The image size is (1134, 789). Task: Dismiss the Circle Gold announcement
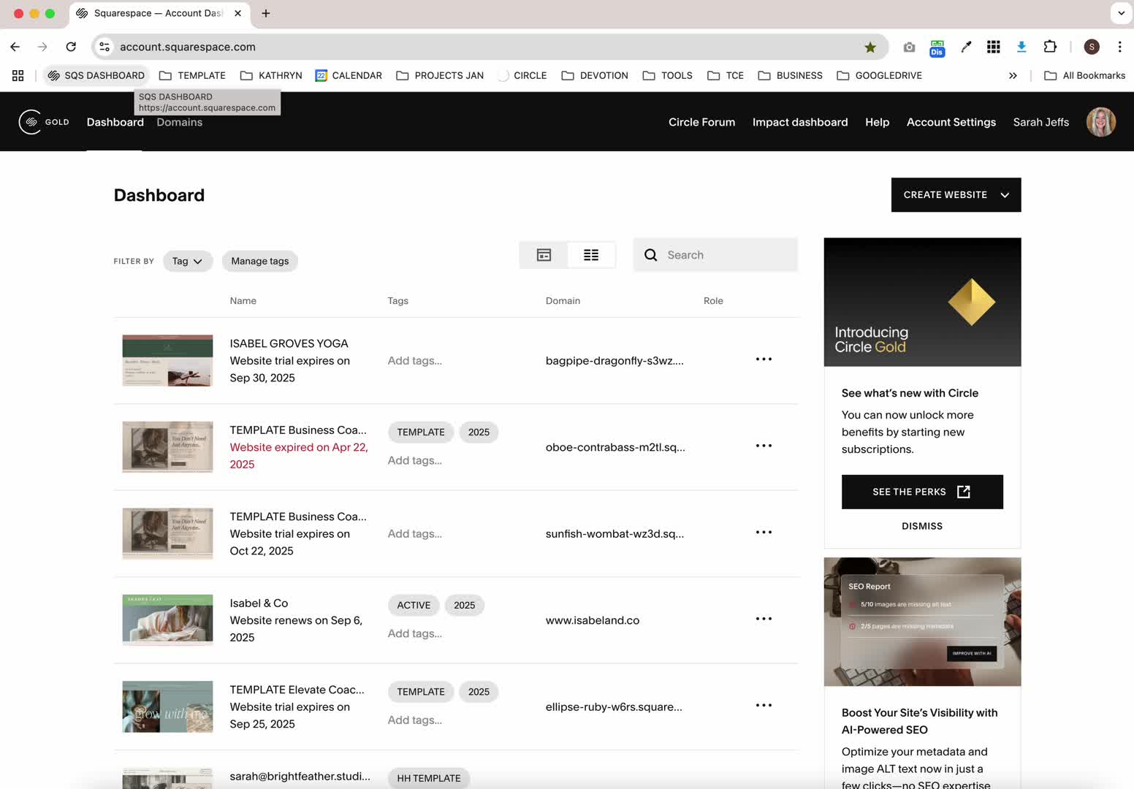coord(922,526)
